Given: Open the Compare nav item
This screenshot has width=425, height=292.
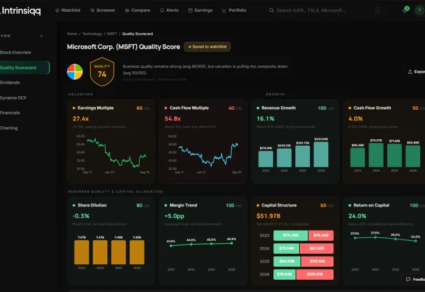Looking at the screenshot, I should (x=138, y=10).
